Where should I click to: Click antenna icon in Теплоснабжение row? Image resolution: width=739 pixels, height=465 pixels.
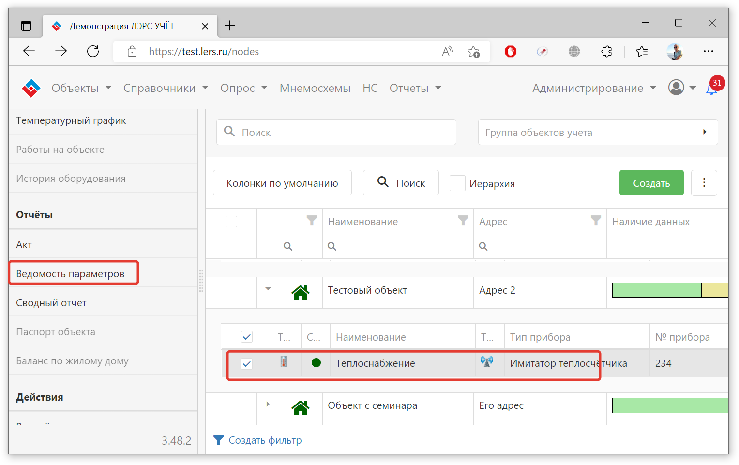[487, 361]
